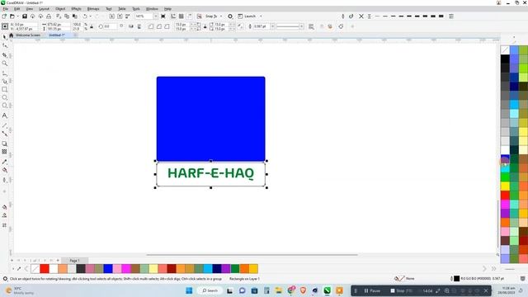
Task: Click the HARF-E-HAQ text on canvas
Action: coord(211,173)
